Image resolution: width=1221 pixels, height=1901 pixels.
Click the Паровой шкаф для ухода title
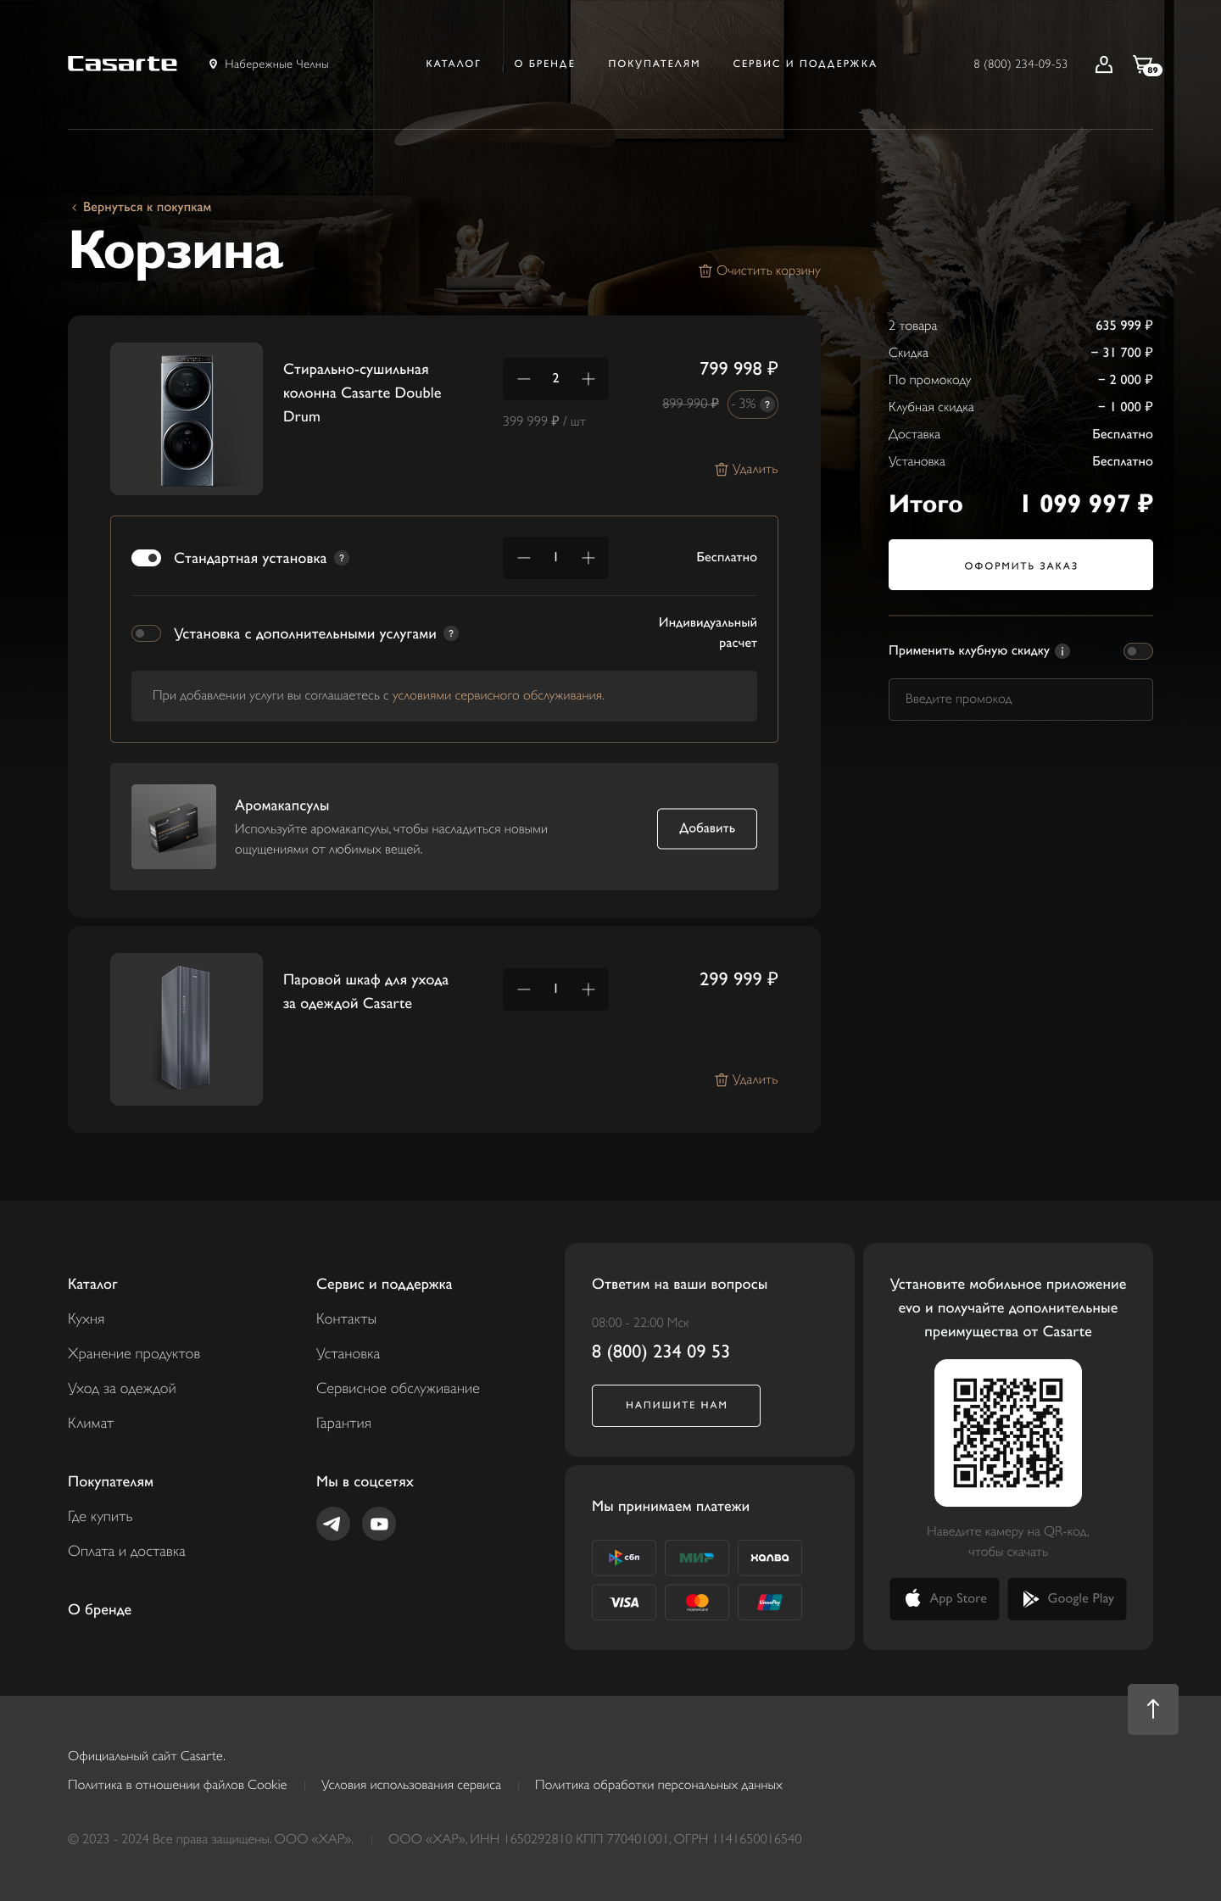tap(365, 992)
